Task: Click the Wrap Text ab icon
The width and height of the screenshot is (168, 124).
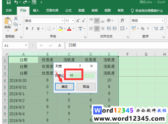Action: (122, 20)
